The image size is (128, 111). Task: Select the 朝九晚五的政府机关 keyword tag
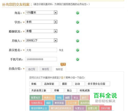61,108
